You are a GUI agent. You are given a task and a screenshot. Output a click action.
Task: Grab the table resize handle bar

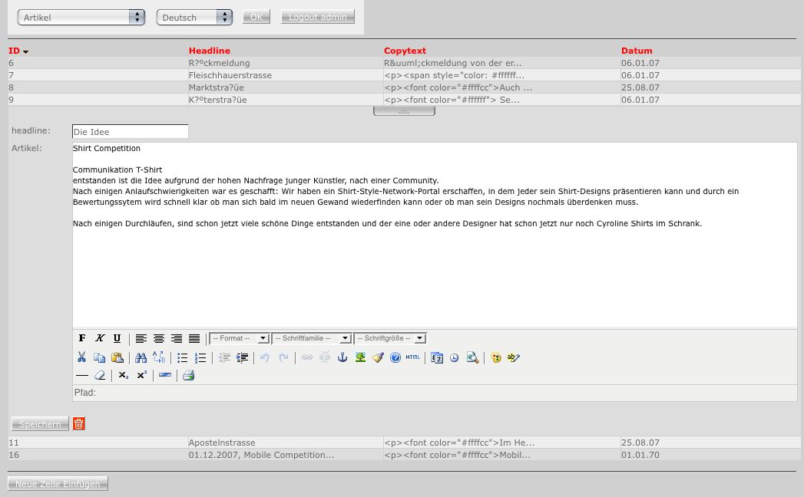(x=404, y=111)
